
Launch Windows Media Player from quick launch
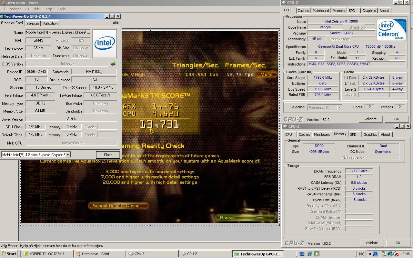click(317, 254)
